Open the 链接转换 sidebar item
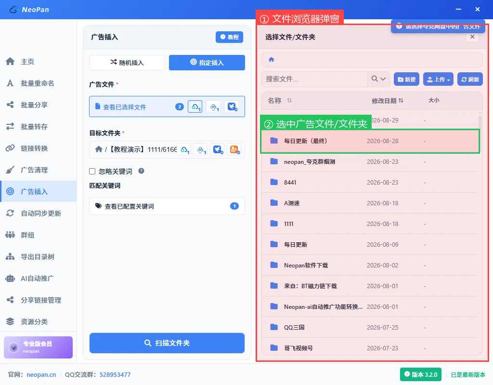493x385 pixels. coord(39,148)
